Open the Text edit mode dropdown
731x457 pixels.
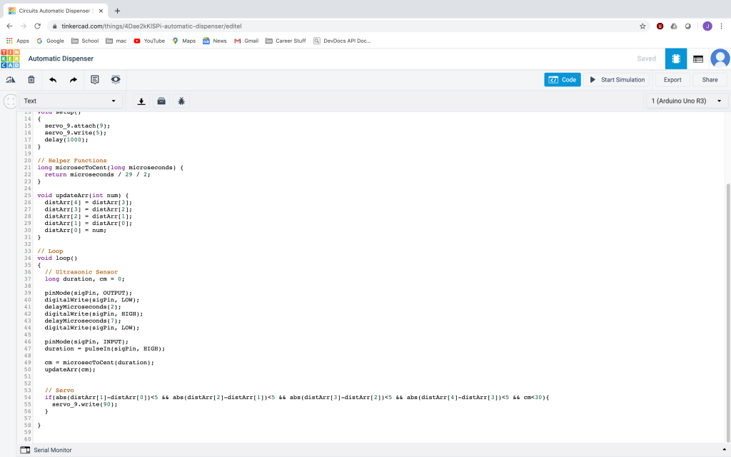[x=69, y=101]
